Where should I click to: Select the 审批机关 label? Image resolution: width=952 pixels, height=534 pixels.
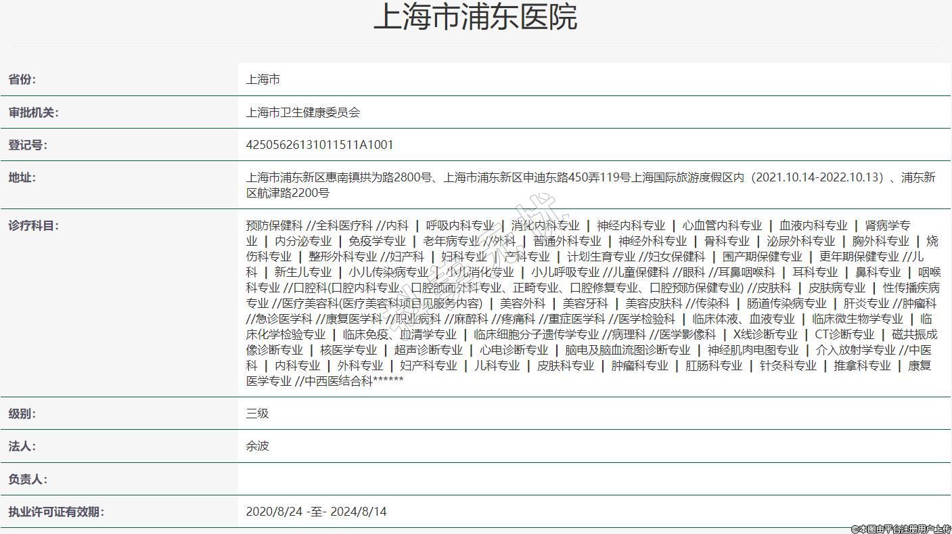[x=34, y=112]
